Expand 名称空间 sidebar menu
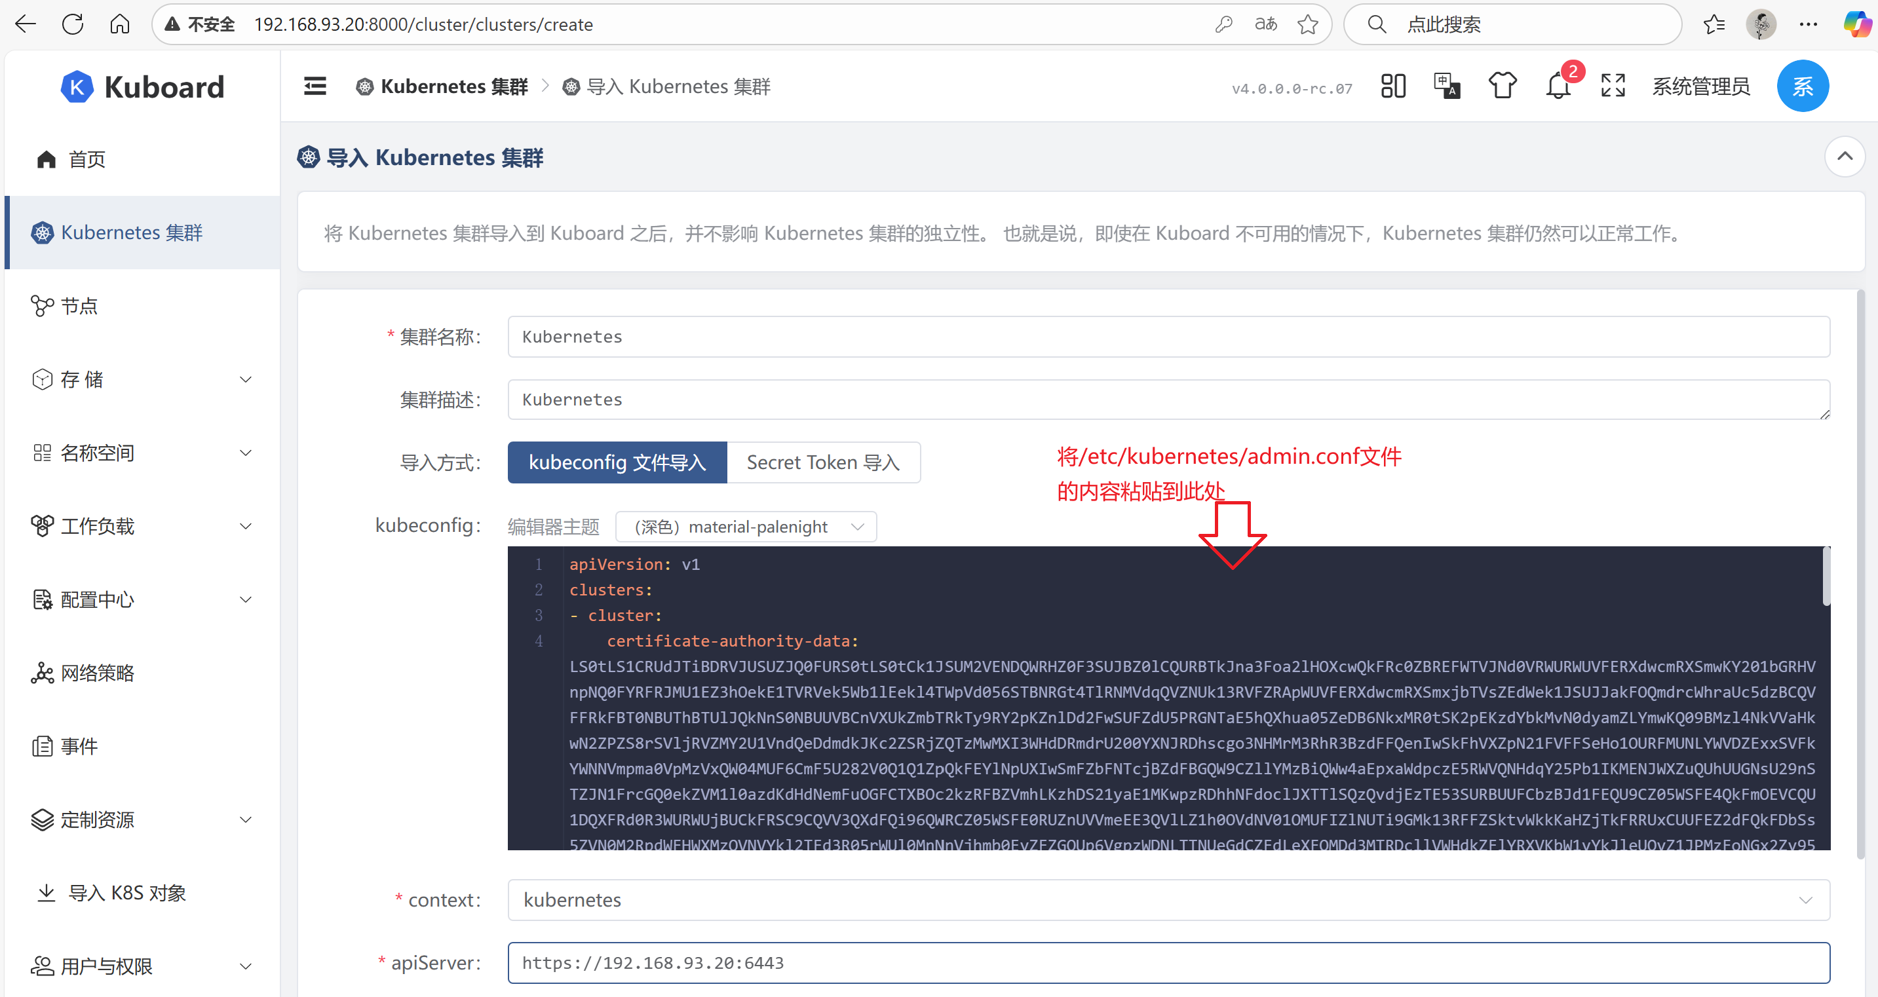The image size is (1878, 997). tap(143, 453)
